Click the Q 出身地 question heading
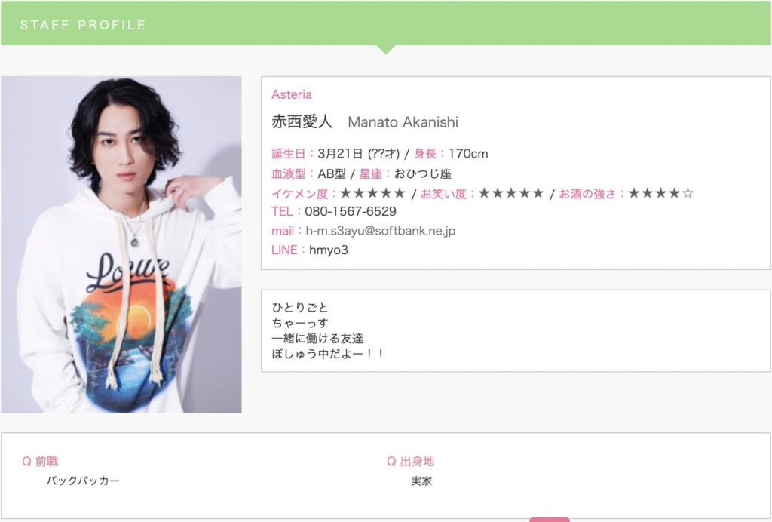The image size is (772, 522). 411,462
